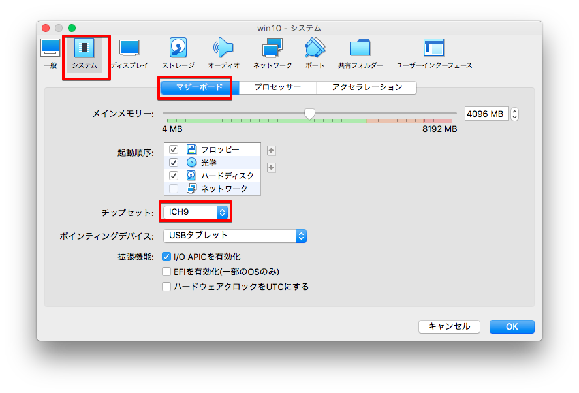Move boot item up with arrow button
The image size is (579, 393).
click(x=272, y=150)
